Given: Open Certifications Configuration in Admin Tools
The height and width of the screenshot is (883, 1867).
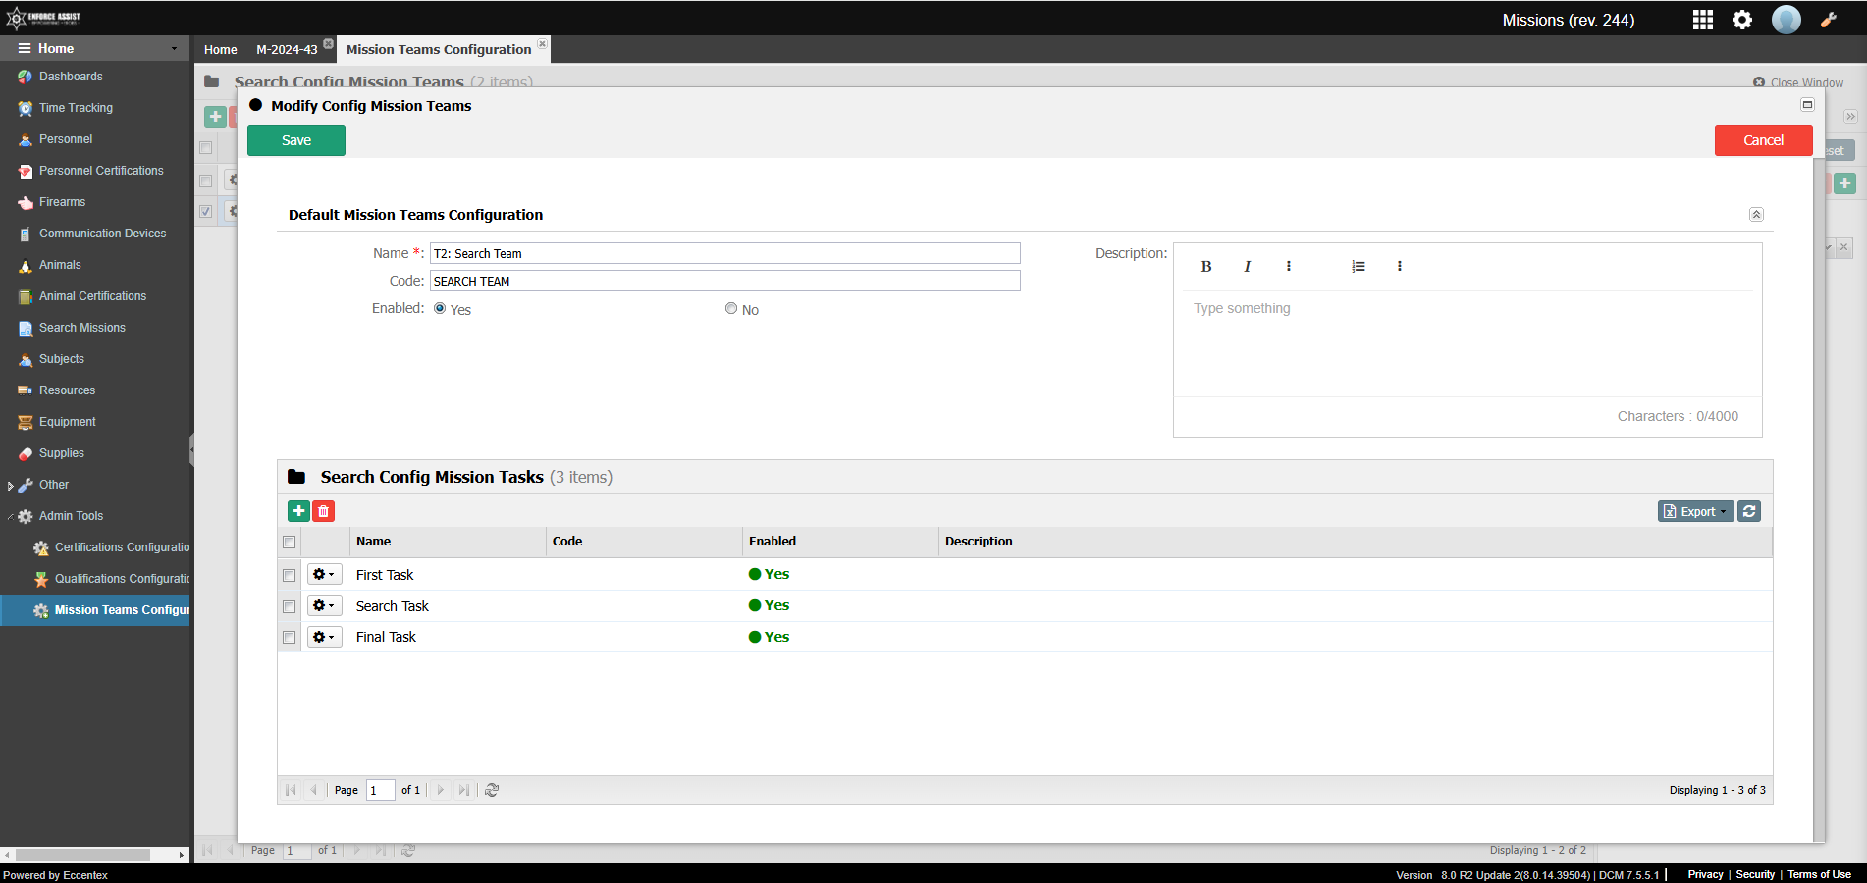Looking at the screenshot, I should (x=122, y=547).
